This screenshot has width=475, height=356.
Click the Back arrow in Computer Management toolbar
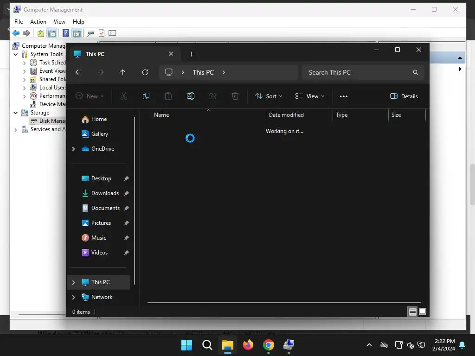(16, 33)
